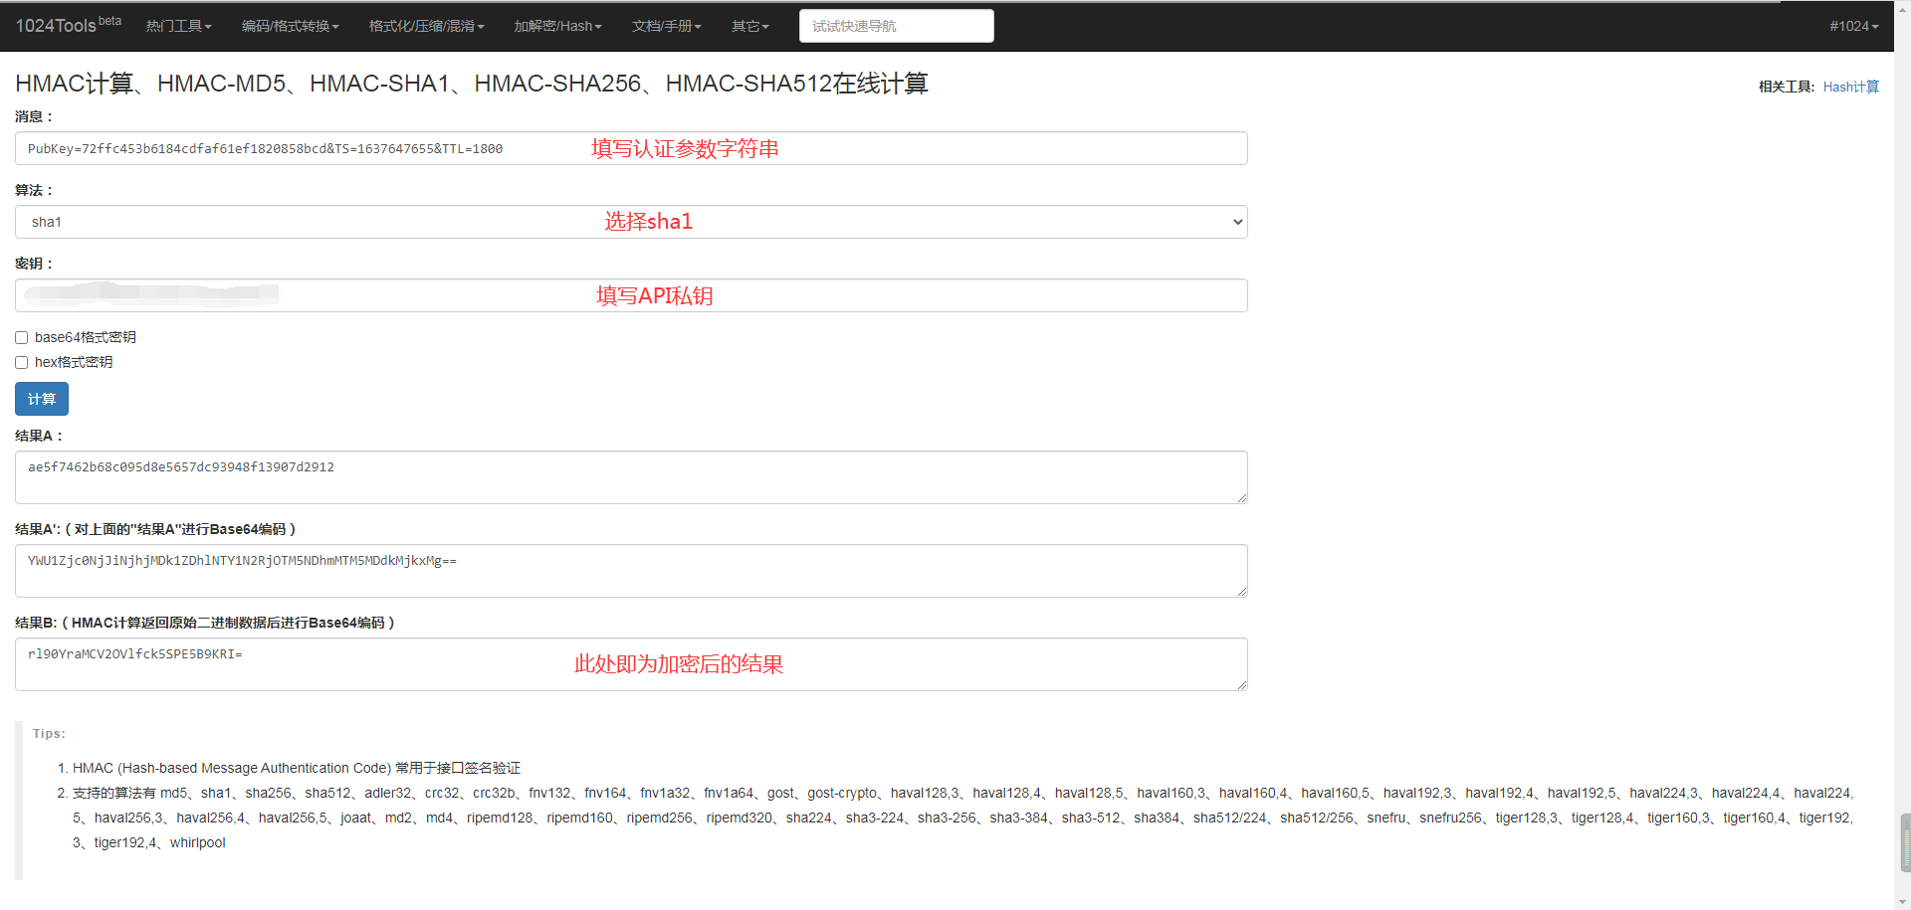
Task: Click into the 消息 message input field
Action: coord(631,148)
